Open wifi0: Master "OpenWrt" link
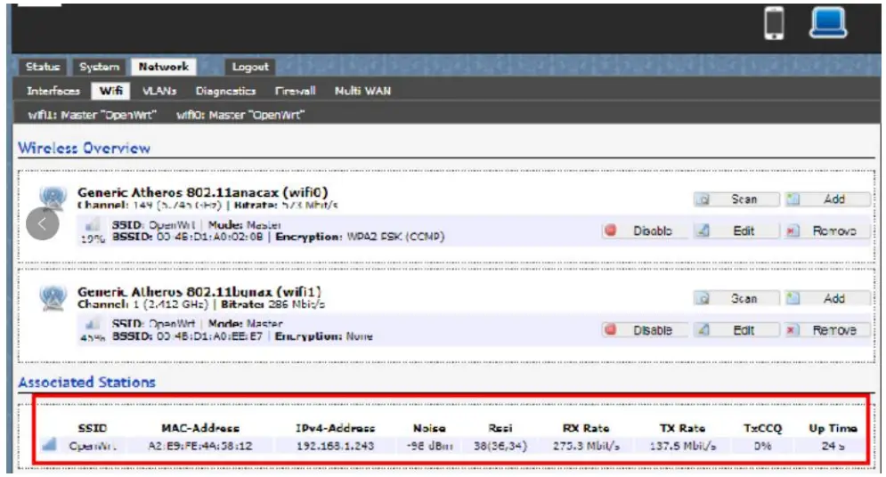886x477 pixels. coord(240,115)
